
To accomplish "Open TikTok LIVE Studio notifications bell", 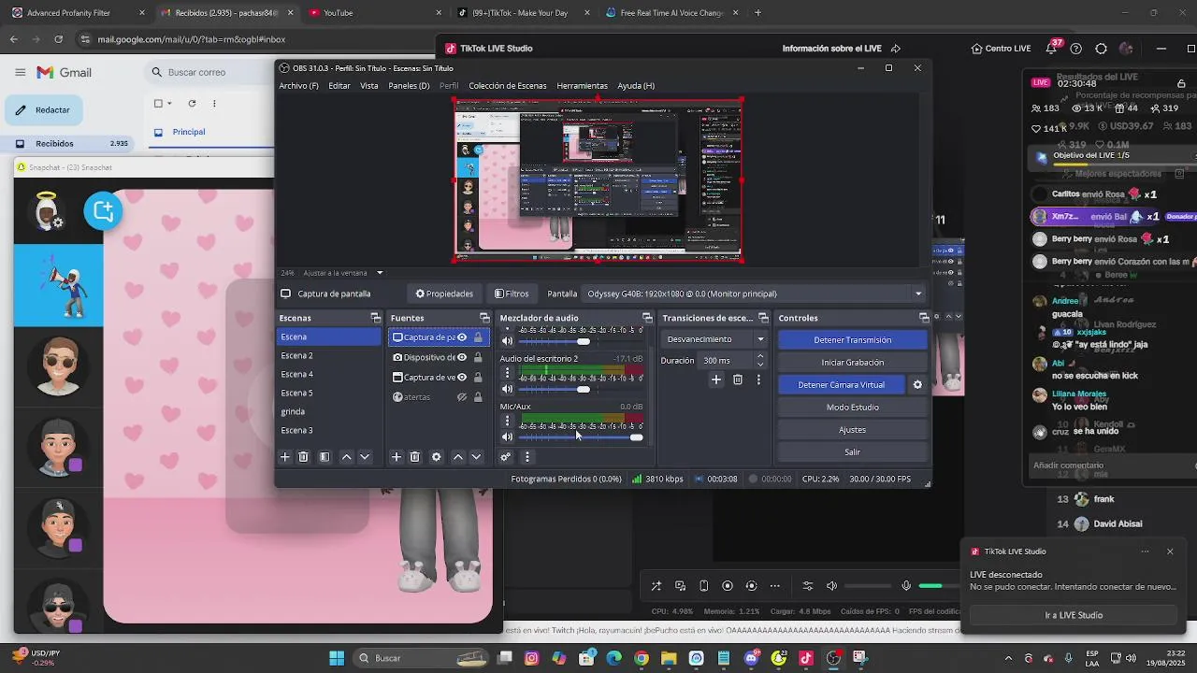I will 1052,49.
